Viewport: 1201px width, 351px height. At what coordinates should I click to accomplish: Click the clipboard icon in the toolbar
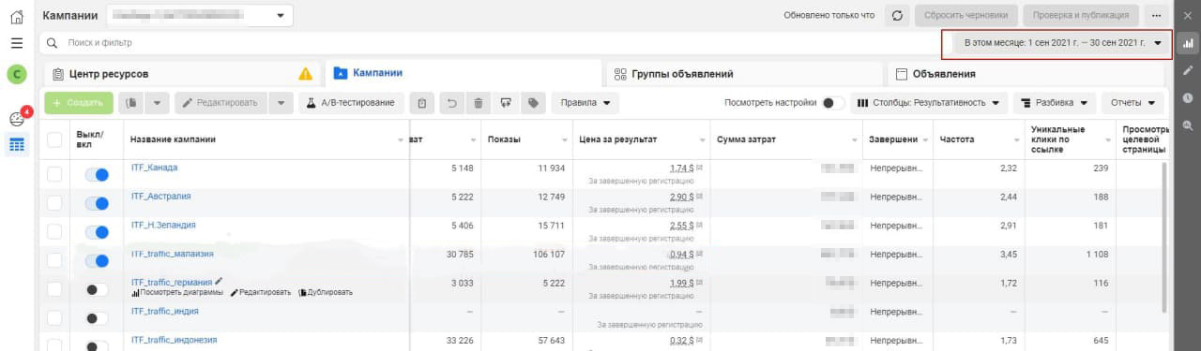tap(422, 103)
